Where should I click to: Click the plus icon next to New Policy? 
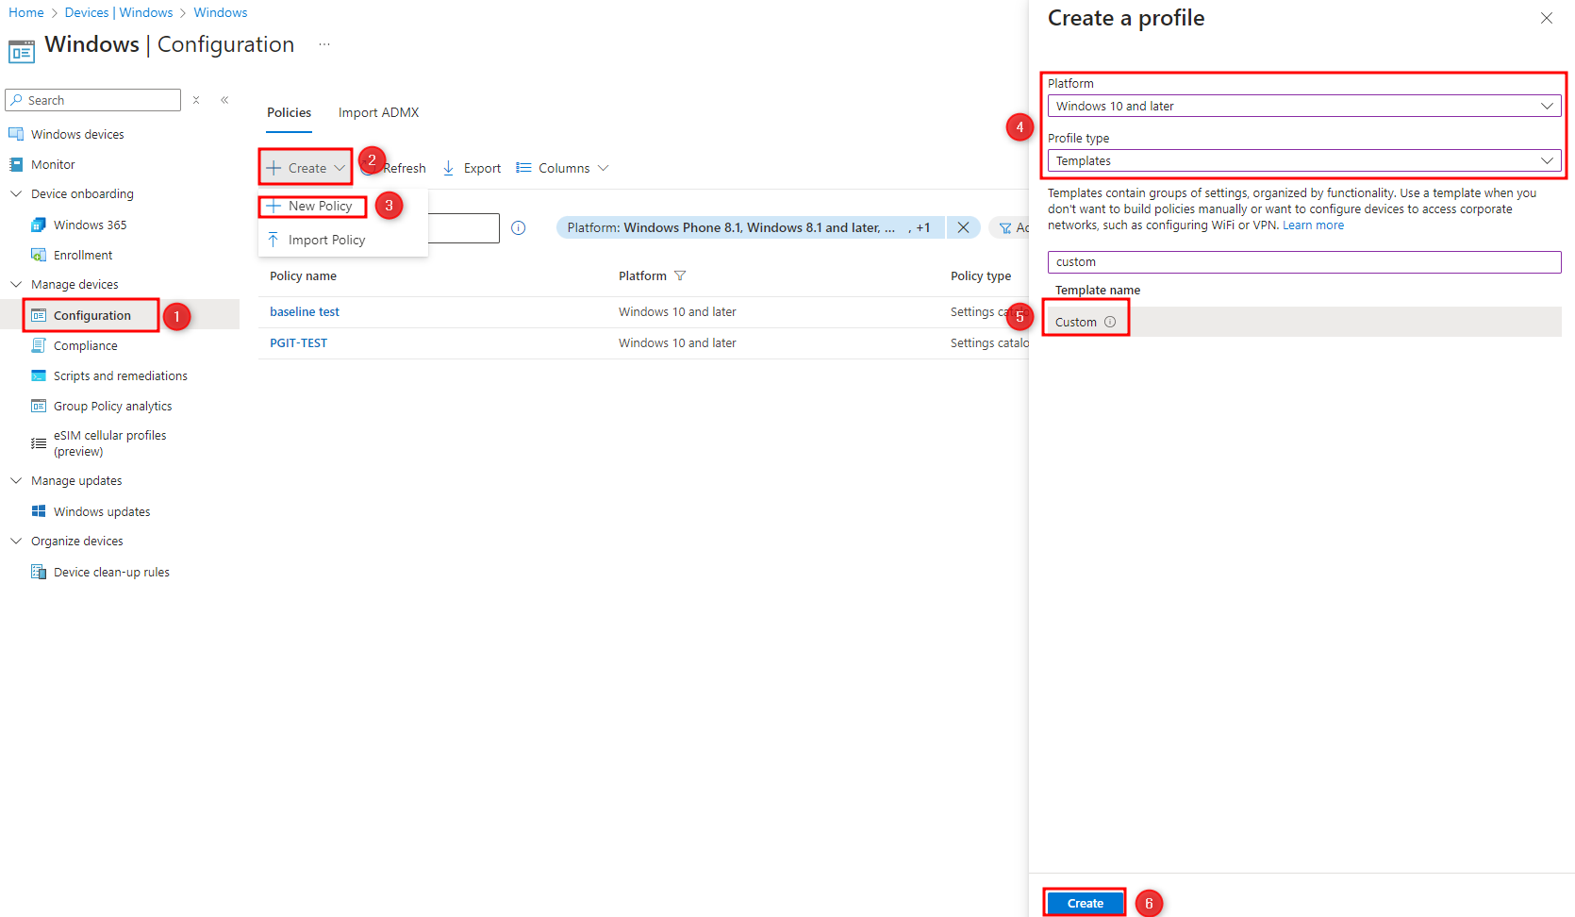click(x=274, y=206)
